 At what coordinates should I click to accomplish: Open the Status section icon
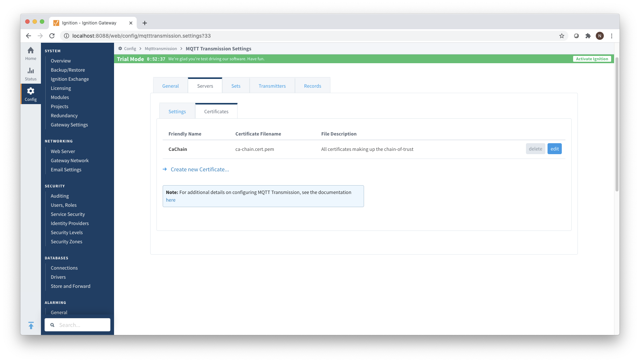click(x=31, y=71)
